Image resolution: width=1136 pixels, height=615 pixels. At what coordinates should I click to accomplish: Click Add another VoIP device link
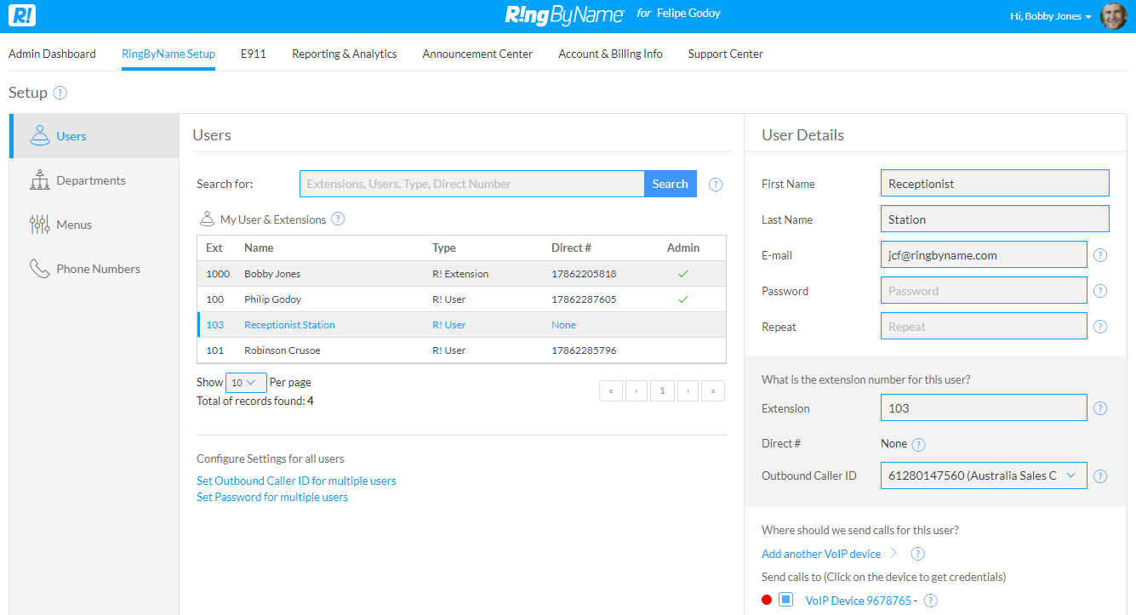pyautogui.click(x=821, y=554)
